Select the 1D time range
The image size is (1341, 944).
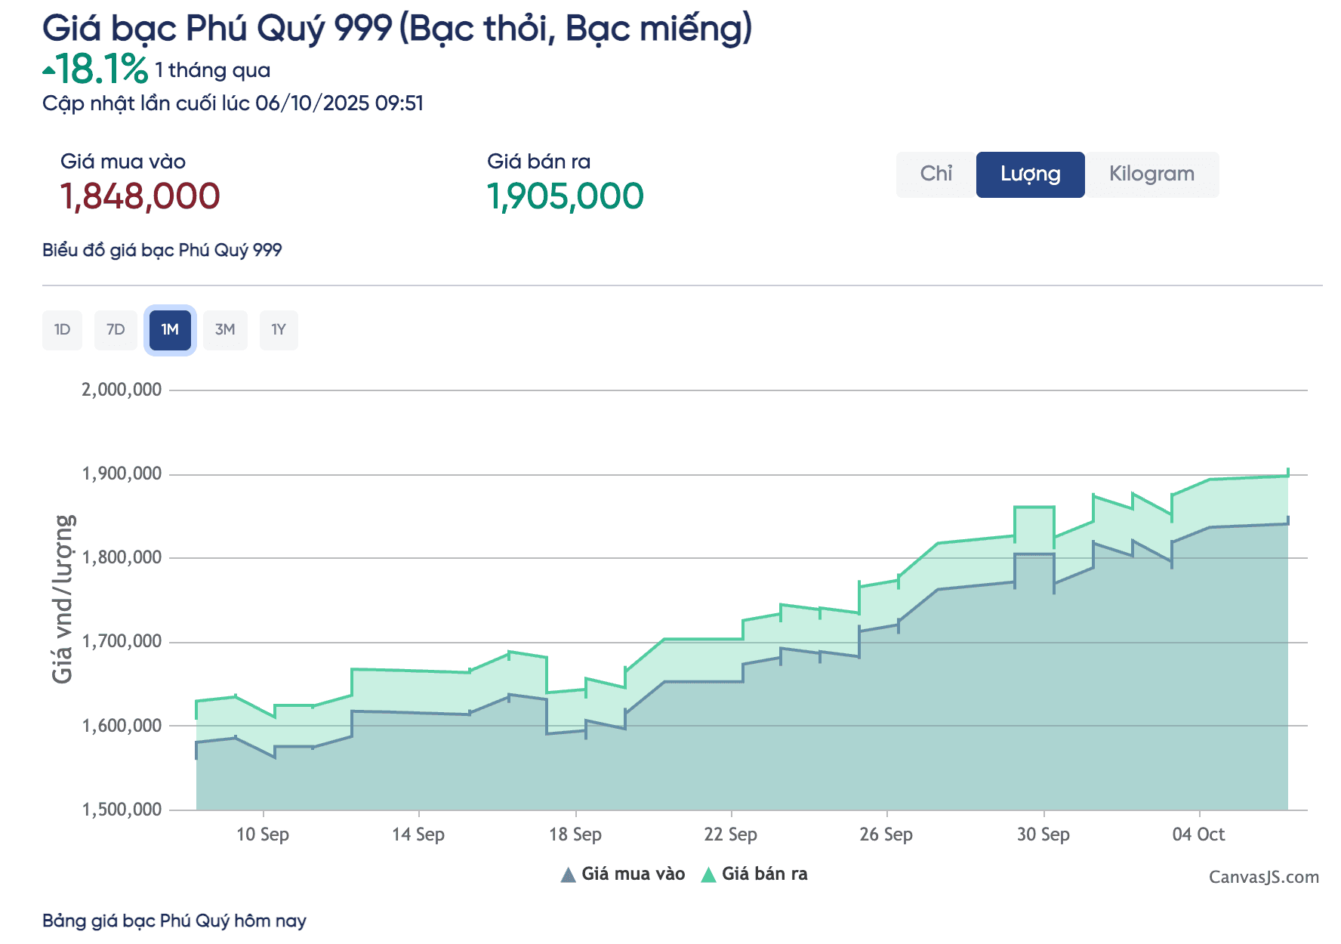tap(62, 330)
